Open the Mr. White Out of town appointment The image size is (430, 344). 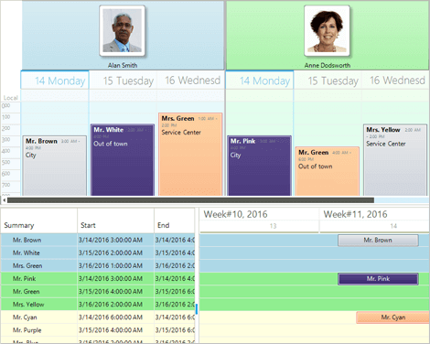123,160
